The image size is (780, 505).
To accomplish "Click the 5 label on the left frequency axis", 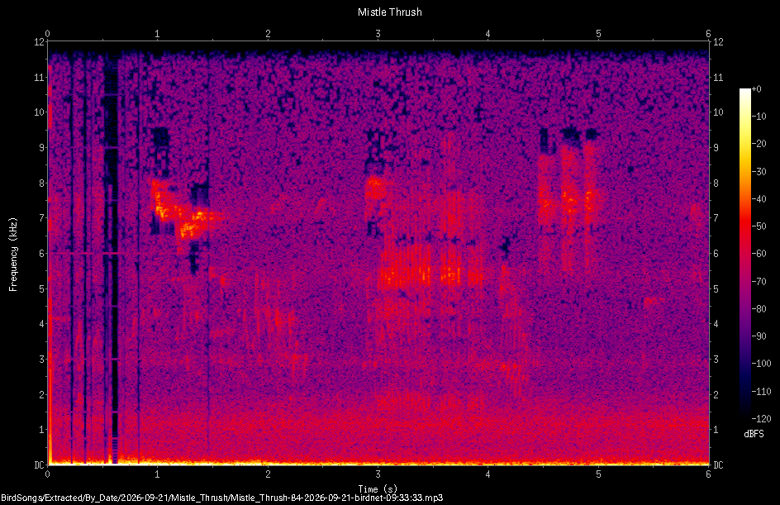I will pos(42,288).
